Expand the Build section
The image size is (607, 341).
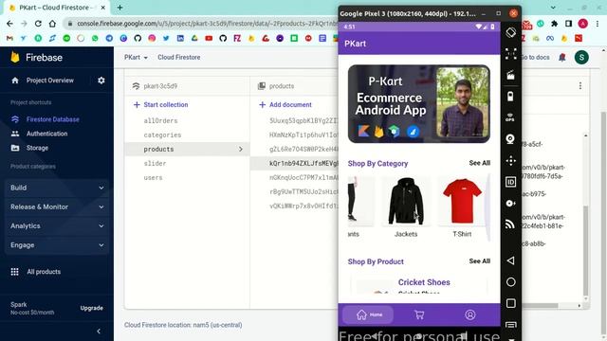(x=57, y=188)
